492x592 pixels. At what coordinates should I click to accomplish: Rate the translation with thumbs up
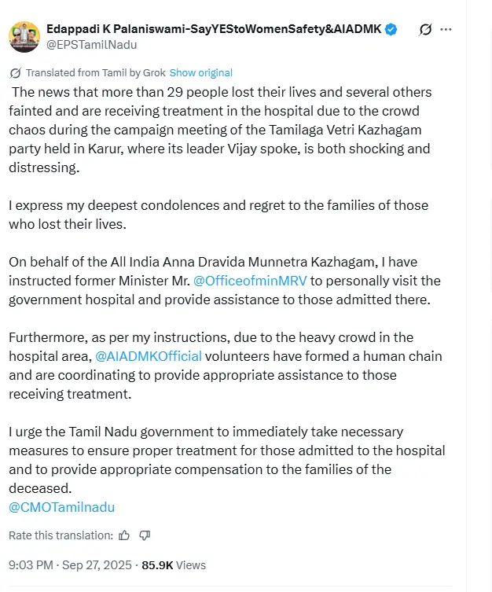(x=124, y=535)
